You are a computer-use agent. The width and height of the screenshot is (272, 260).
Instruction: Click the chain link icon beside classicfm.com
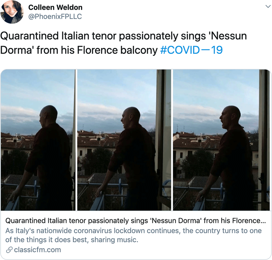[10, 250]
